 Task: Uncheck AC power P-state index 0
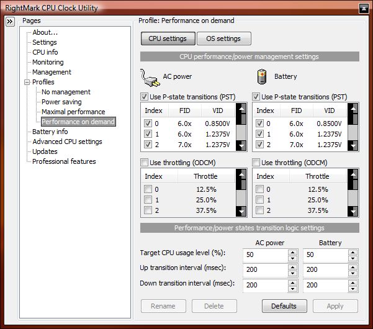(148, 124)
